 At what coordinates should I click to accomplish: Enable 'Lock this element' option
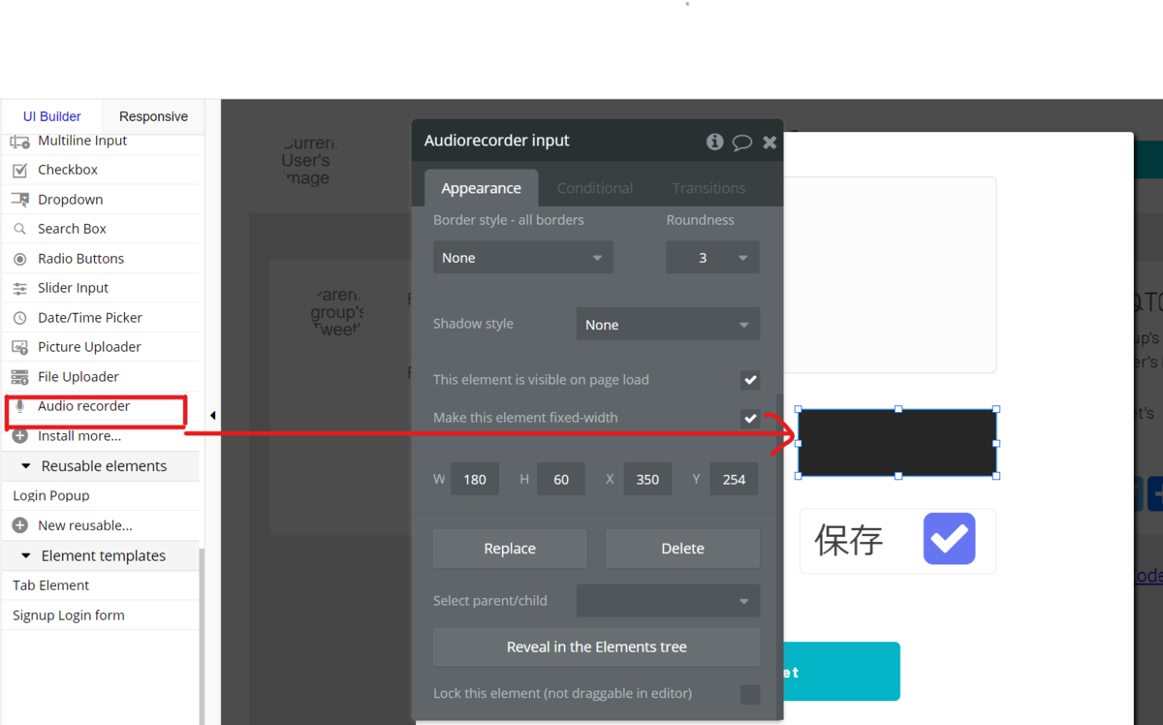coord(750,694)
